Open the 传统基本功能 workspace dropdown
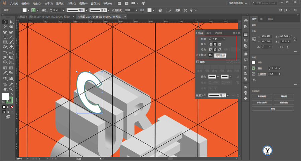 (238, 3)
